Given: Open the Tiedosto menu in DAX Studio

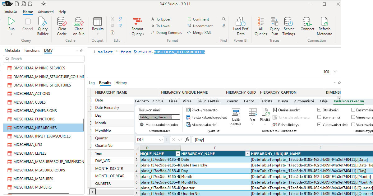Looking at the screenshot, I should [x=10, y=12].
